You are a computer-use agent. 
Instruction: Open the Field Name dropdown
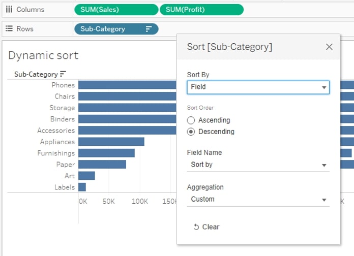(258, 165)
